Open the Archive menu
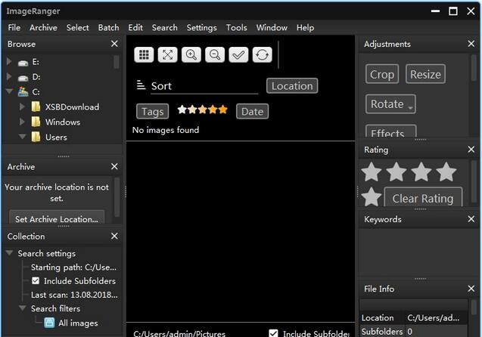Viewport: 482px width, 337px height. point(43,28)
